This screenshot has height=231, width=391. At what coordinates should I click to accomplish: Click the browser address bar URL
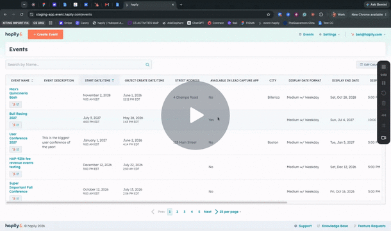click(64, 15)
